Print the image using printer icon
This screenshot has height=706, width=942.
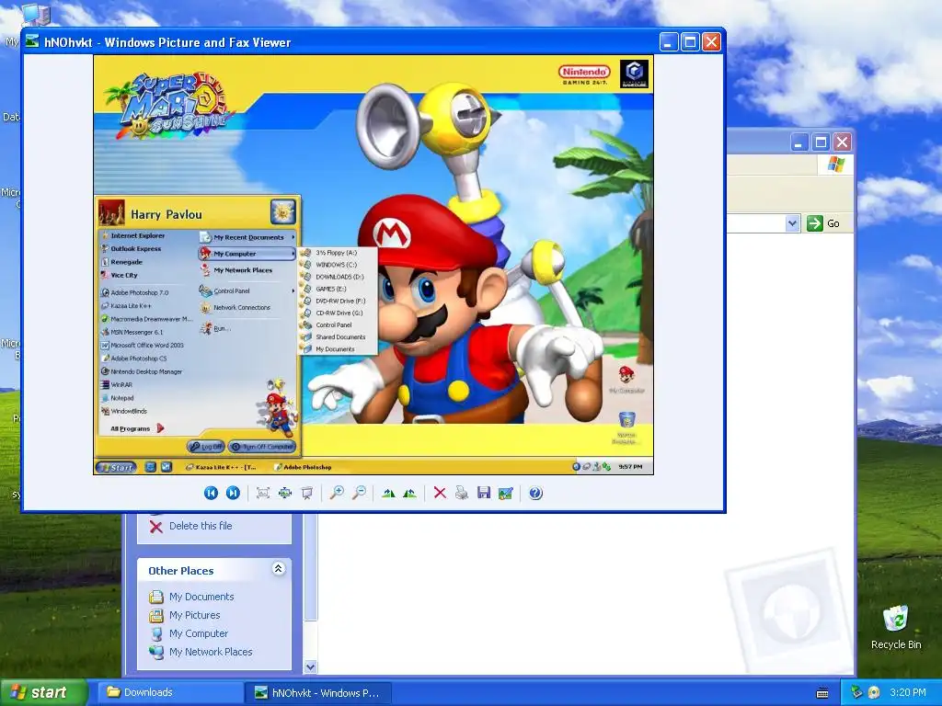(462, 493)
